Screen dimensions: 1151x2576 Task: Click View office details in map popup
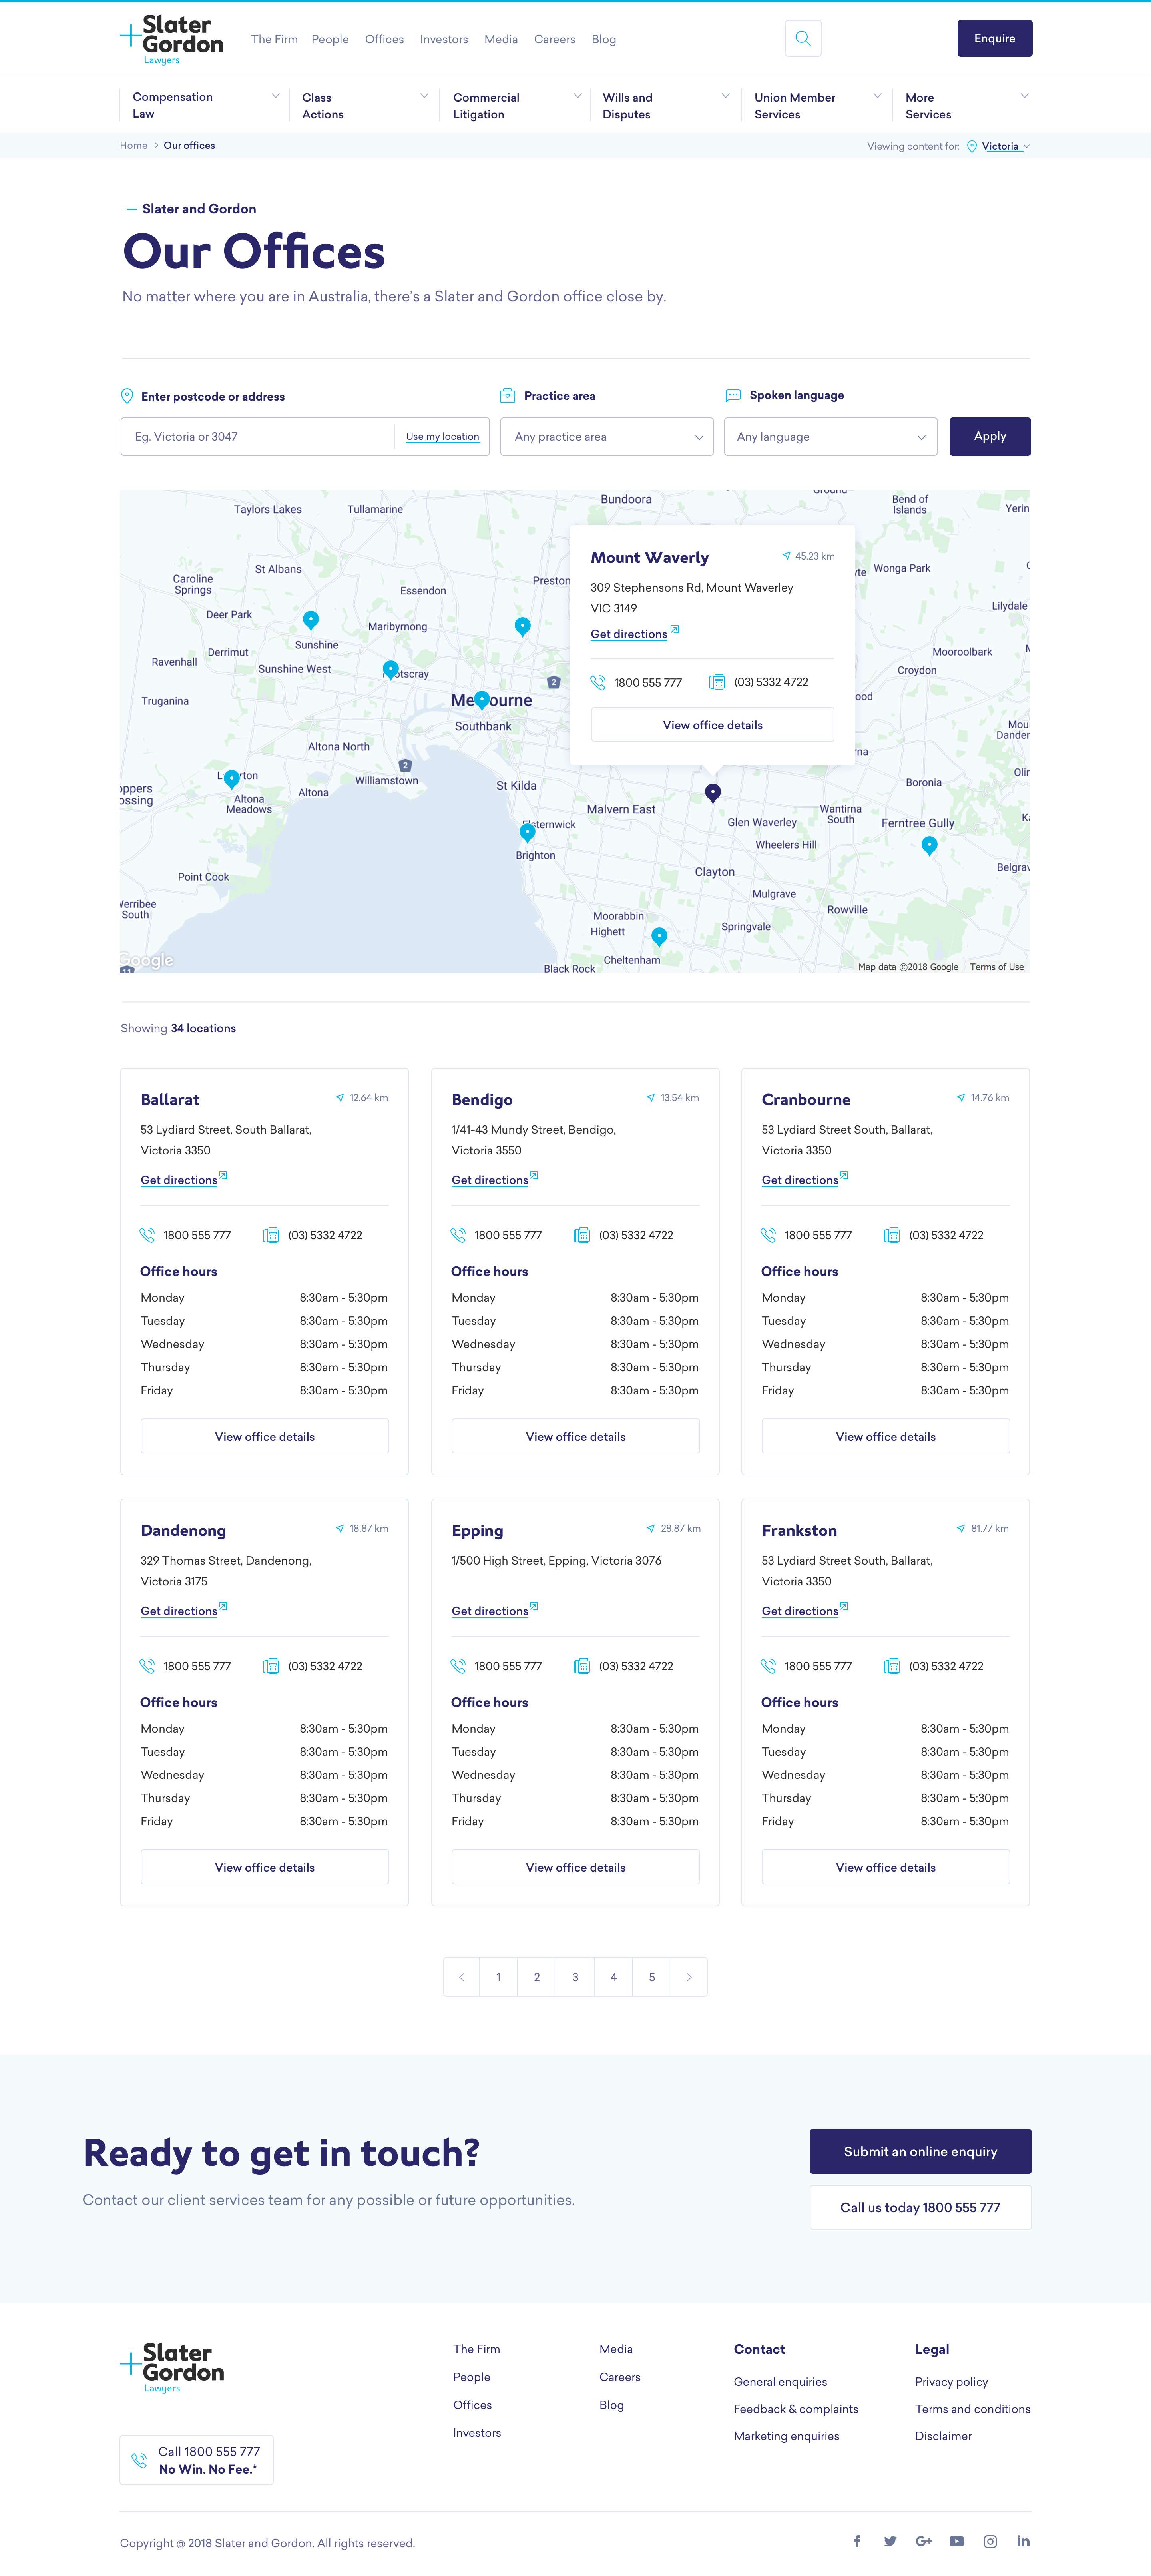713,725
